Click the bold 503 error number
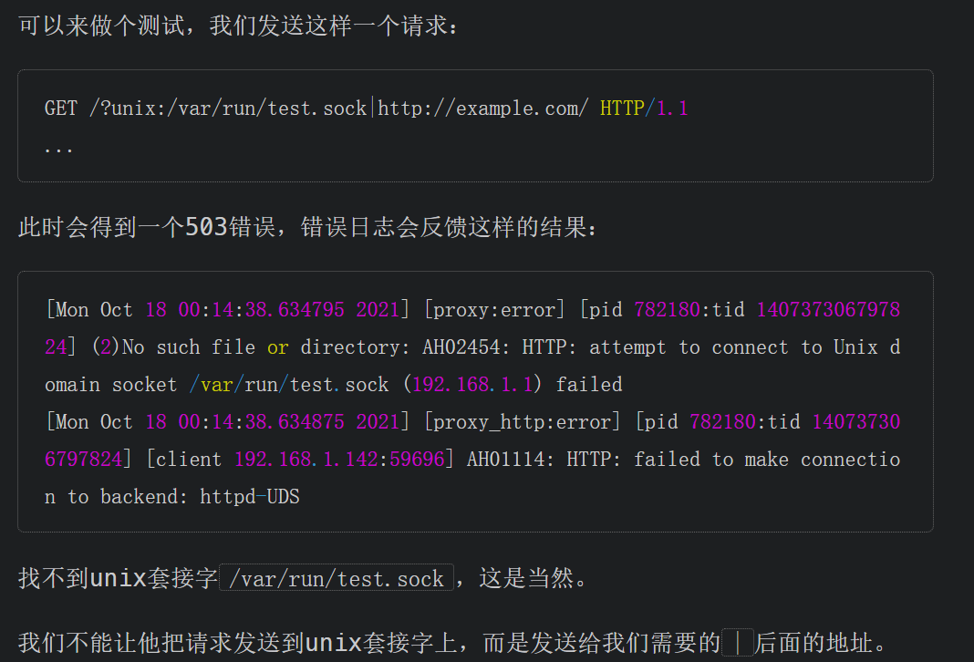 (206, 227)
